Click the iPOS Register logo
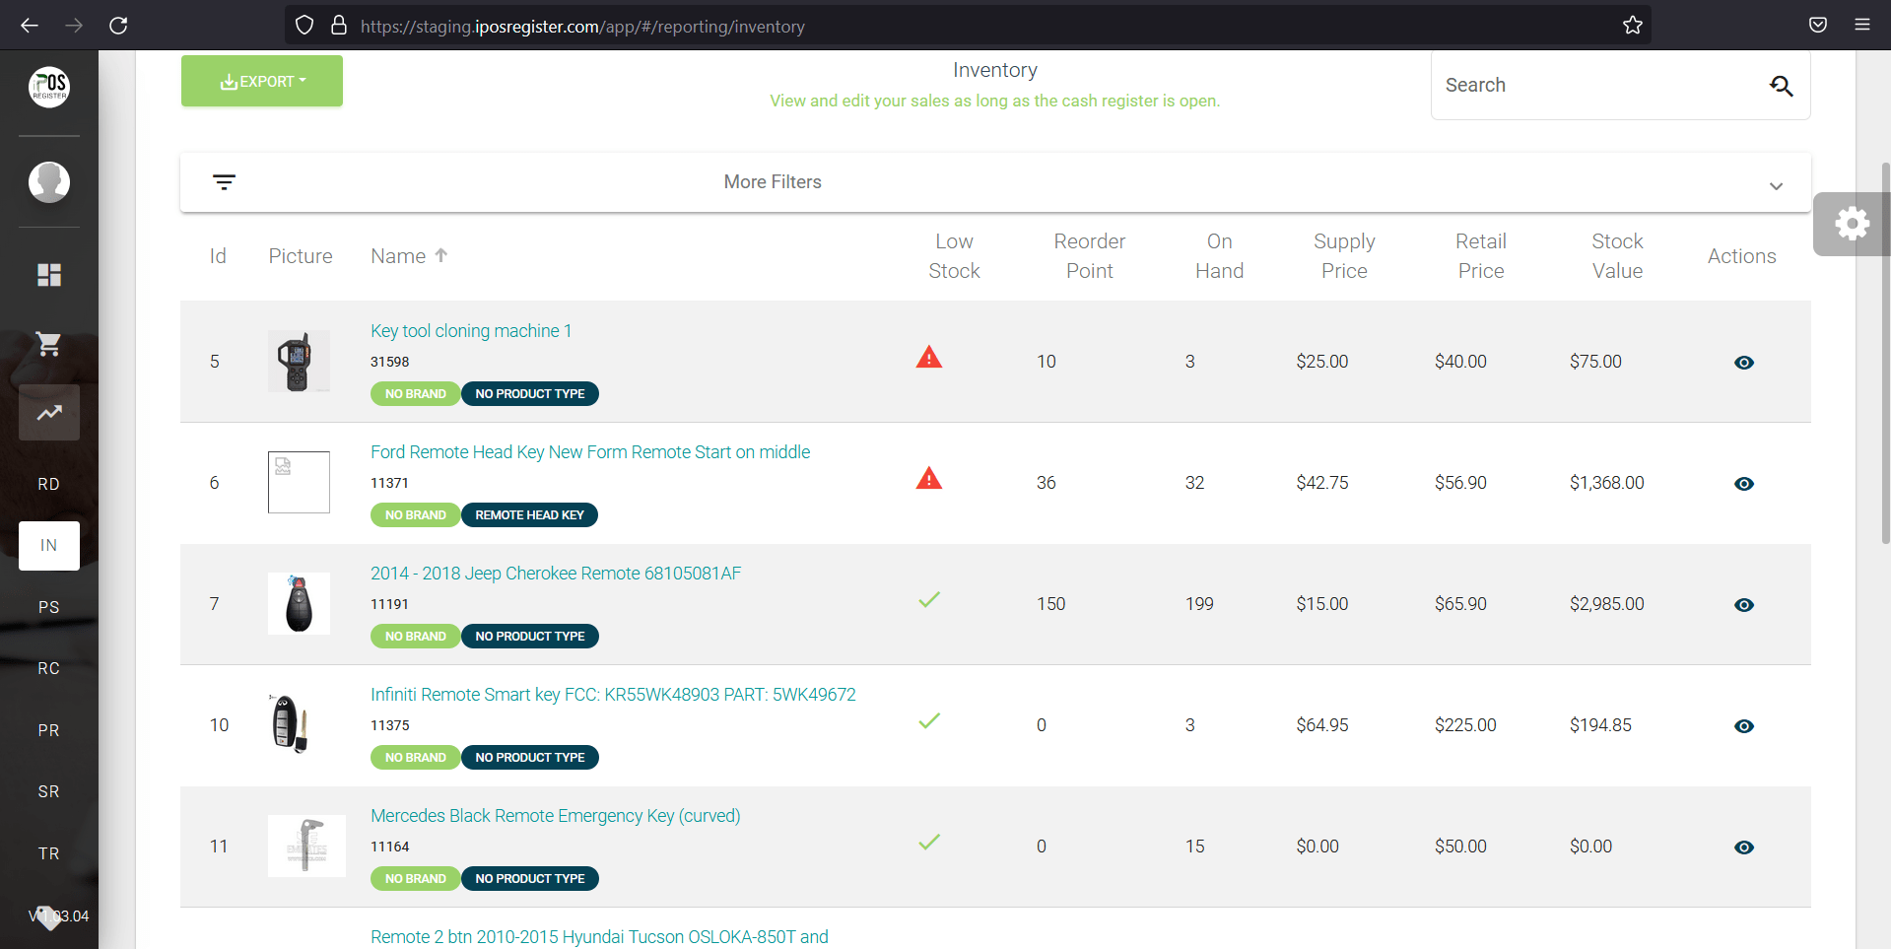 (x=49, y=87)
